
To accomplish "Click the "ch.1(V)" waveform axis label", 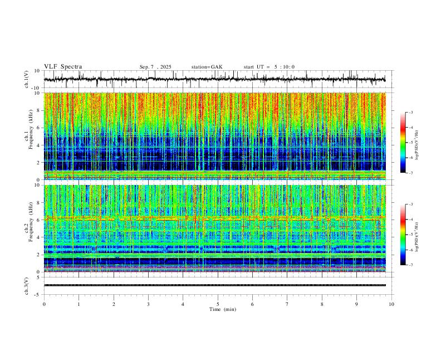I will [27, 79].
